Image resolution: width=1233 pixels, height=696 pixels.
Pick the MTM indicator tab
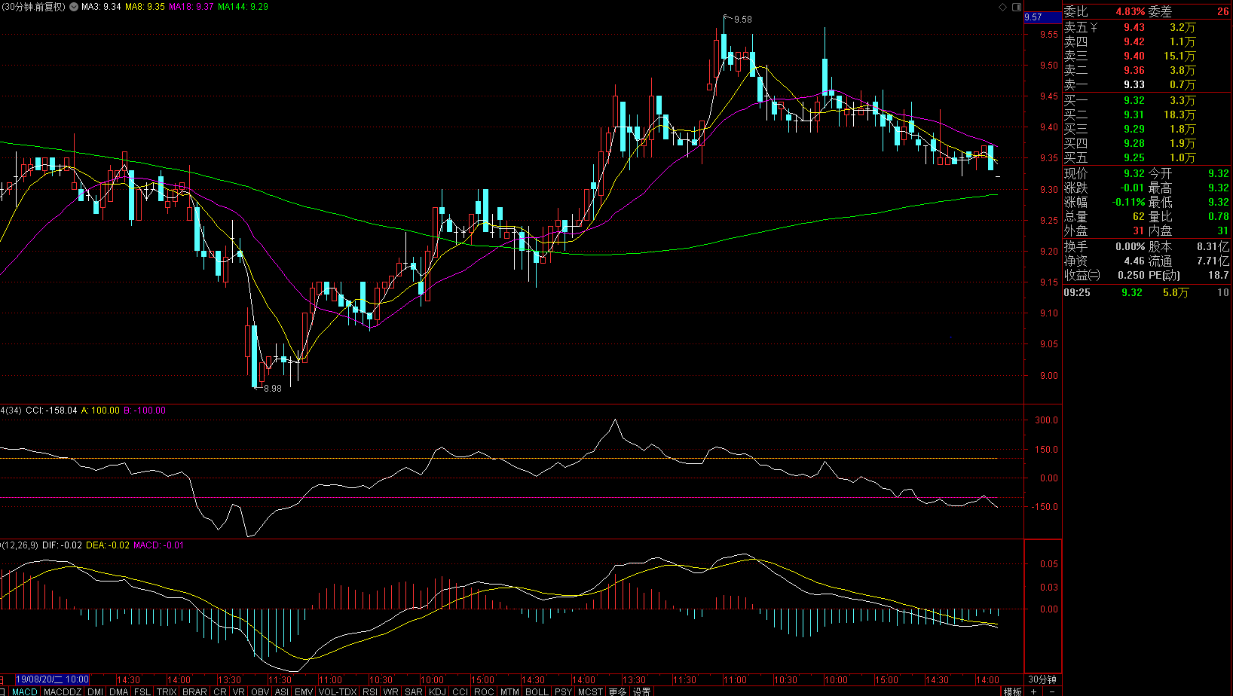pyautogui.click(x=509, y=691)
